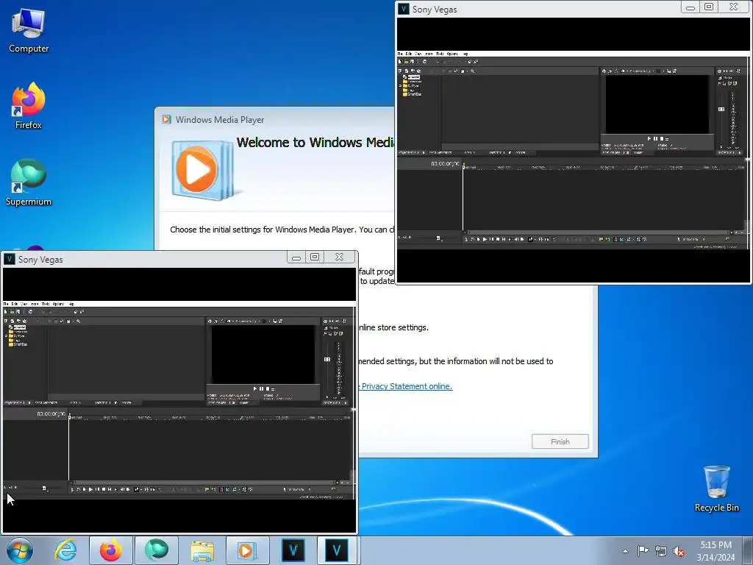753x565 pixels.
Task: Open File menu in lower Sony Vegas window
Action: tap(6, 304)
